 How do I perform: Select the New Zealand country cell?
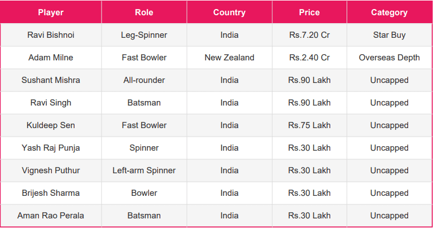click(x=229, y=58)
